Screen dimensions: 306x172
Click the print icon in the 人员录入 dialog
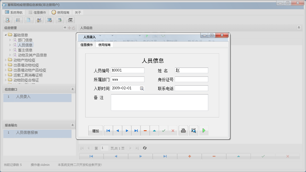click(183, 130)
